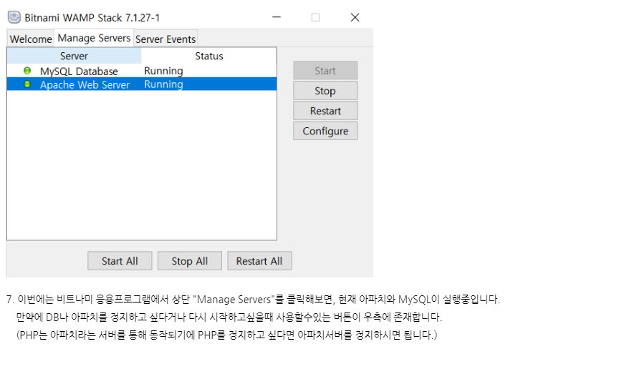The width and height of the screenshot is (624, 369).
Task: Click the disabled maximize button of the window
Action: [315, 17]
